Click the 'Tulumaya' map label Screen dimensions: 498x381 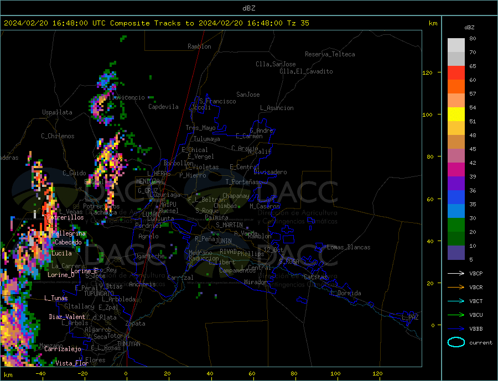coord(207,139)
